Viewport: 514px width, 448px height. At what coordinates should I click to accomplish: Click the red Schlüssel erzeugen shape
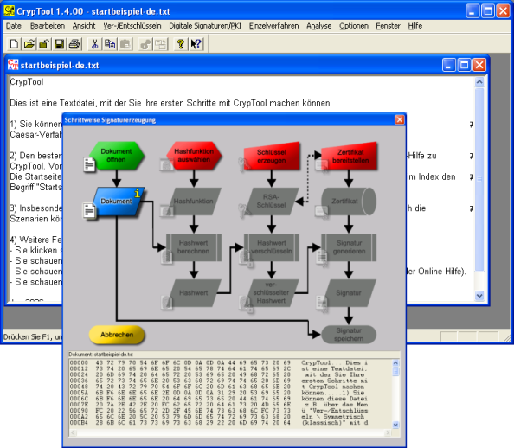[272, 157]
